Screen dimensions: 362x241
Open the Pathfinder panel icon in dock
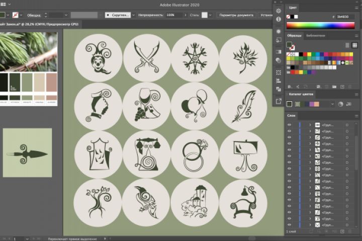[x=279, y=89]
